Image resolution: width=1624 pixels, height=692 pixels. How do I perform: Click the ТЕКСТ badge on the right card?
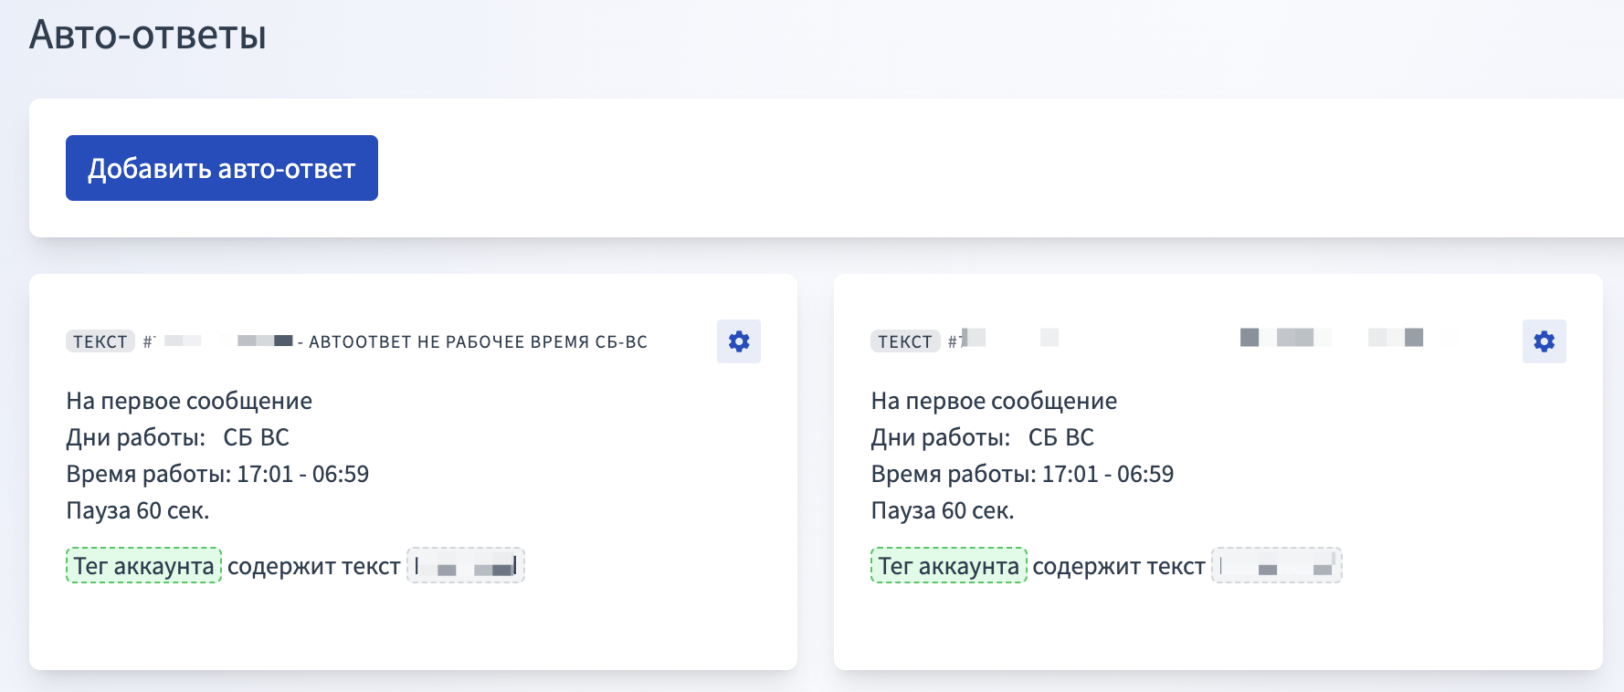(904, 341)
